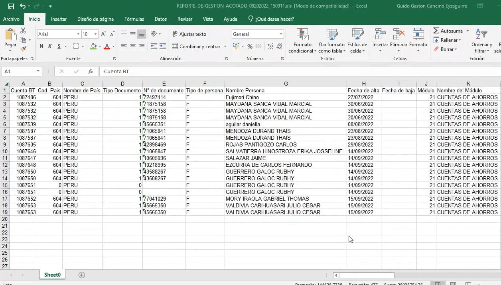Apply bold formatting with the N icon

(41, 46)
